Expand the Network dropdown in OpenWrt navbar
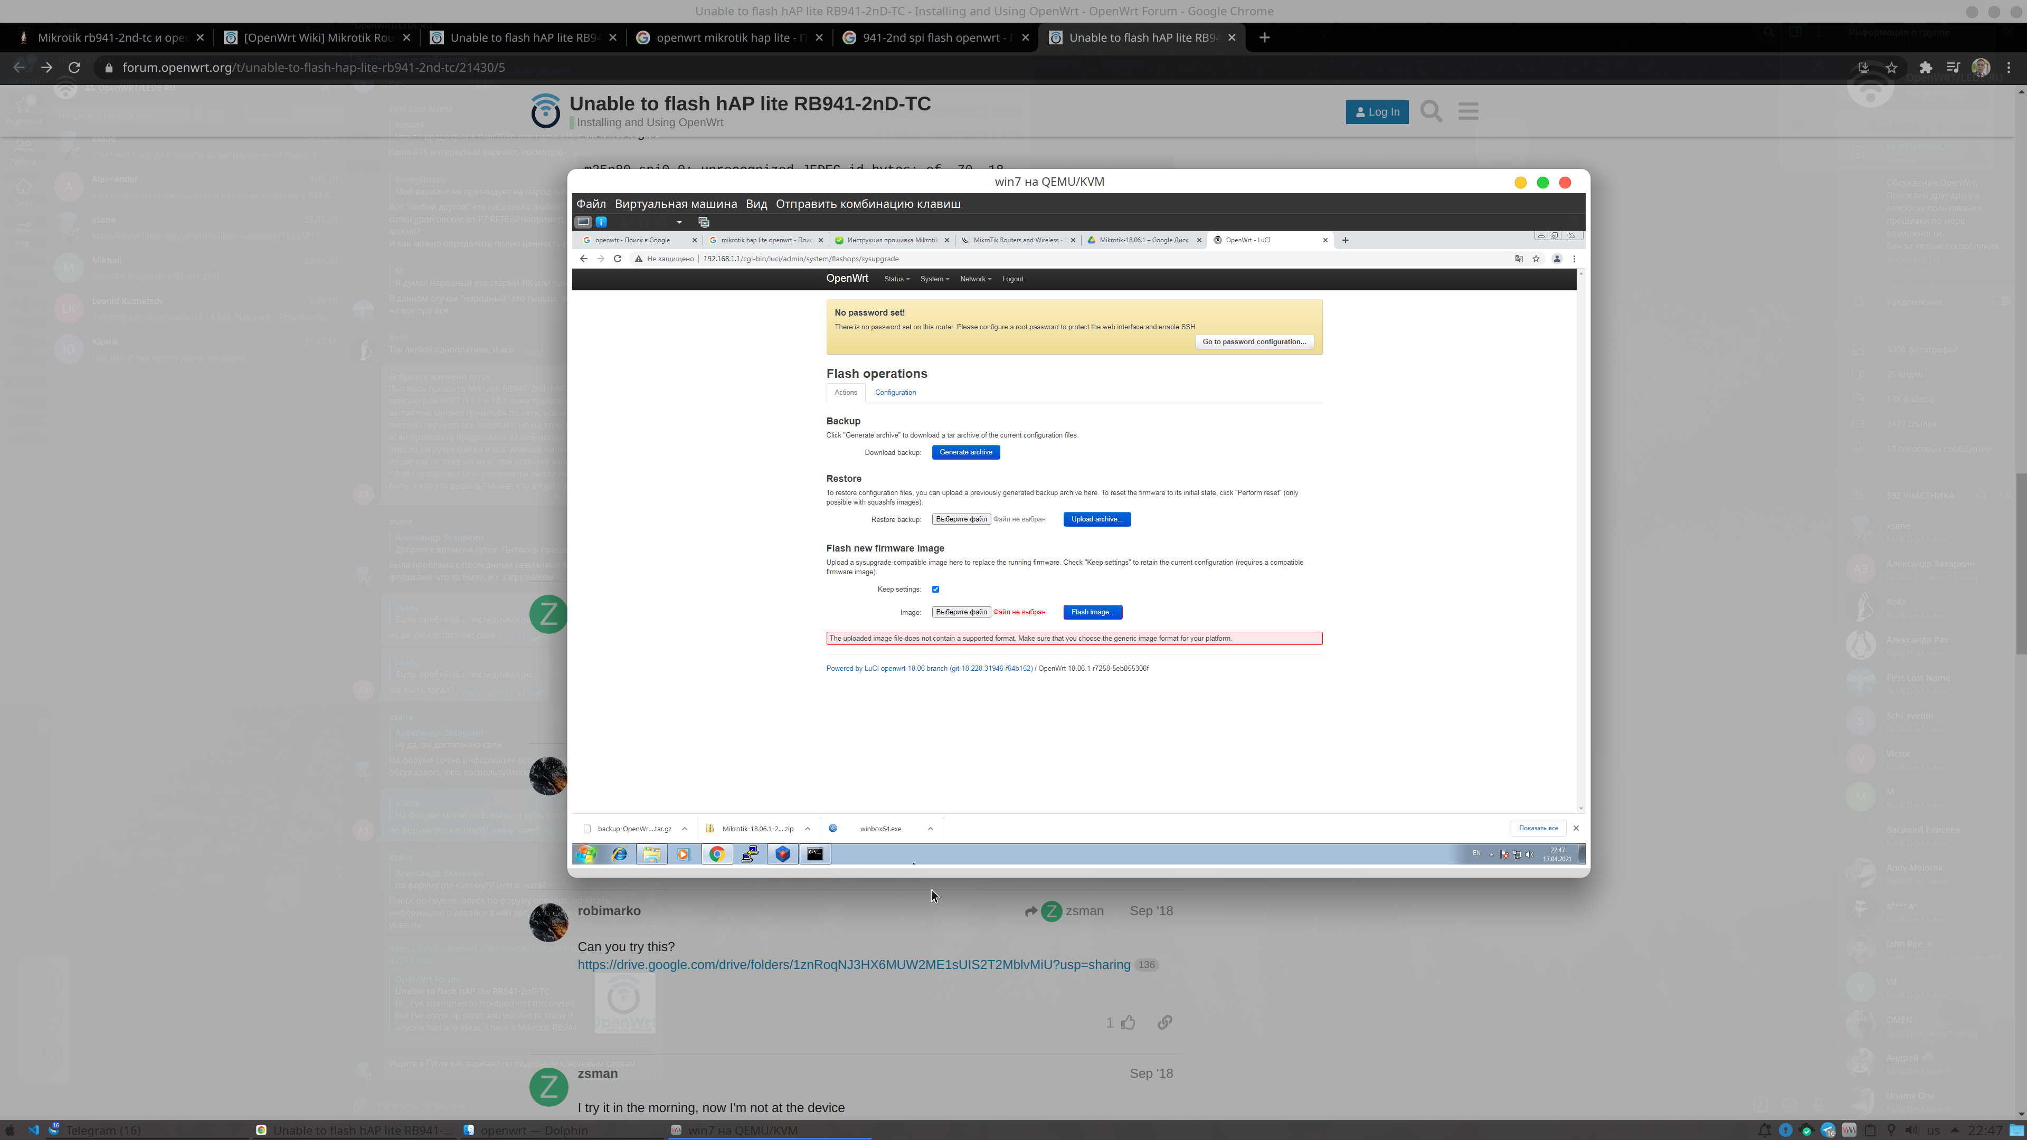2027x1140 pixels. click(975, 279)
